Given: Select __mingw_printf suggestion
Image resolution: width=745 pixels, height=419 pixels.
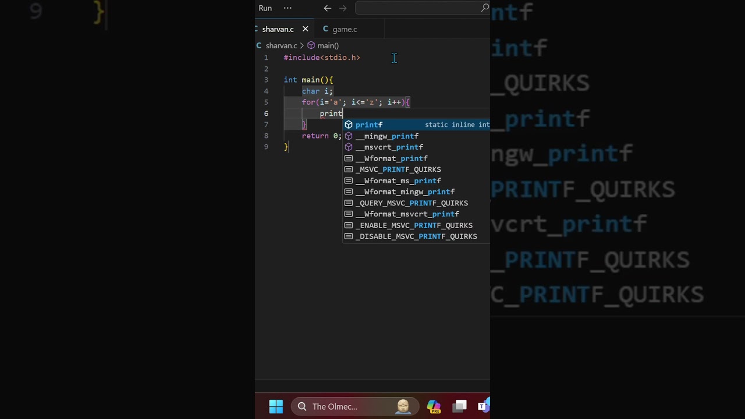Looking at the screenshot, I should point(416,136).
